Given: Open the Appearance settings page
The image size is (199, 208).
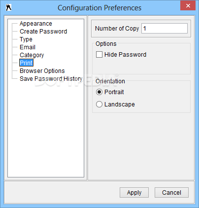Looking at the screenshot, I should click(36, 24).
